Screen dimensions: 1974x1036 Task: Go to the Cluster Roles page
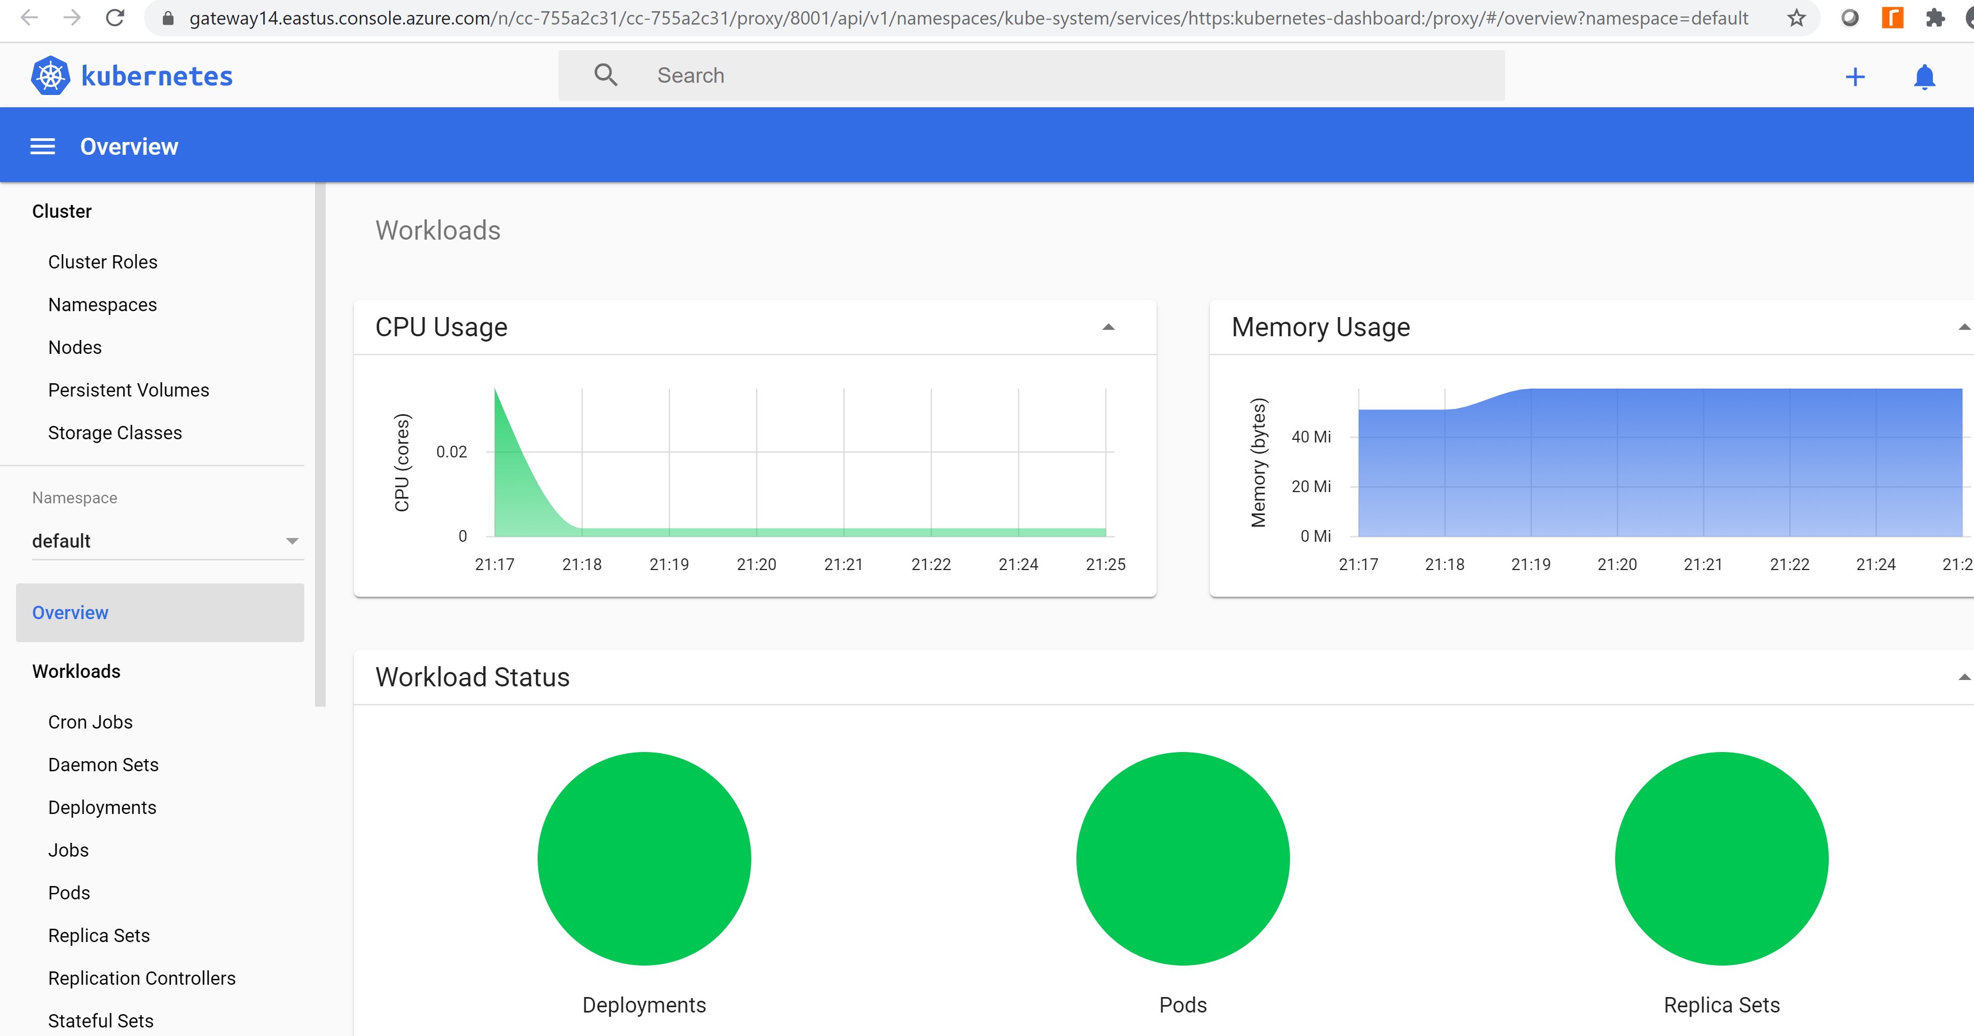pyautogui.click(x=103, y=262)
